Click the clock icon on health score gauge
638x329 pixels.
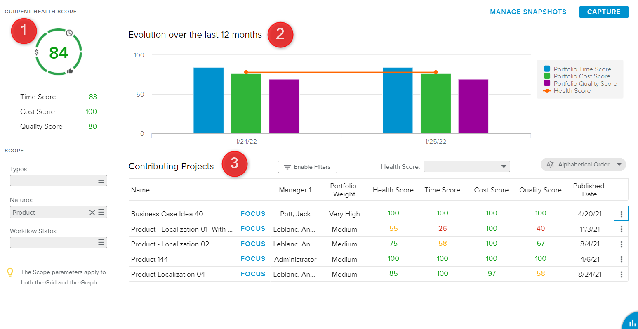point(69,33)
